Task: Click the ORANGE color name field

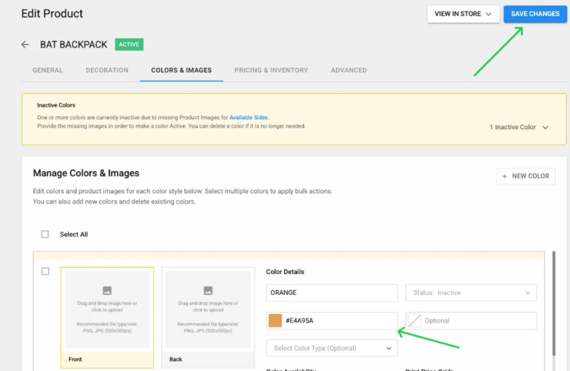Action: [332, 293]
